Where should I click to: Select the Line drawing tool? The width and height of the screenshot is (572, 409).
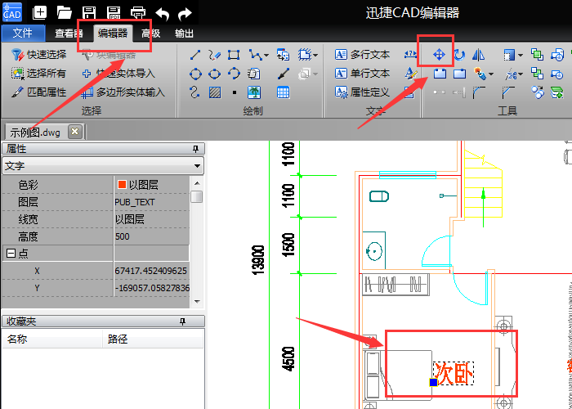[x=195, y=55]
